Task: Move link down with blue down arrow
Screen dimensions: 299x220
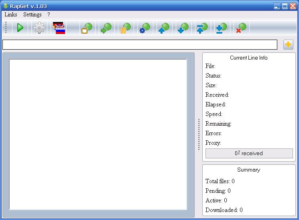Action: click(183, 28)
